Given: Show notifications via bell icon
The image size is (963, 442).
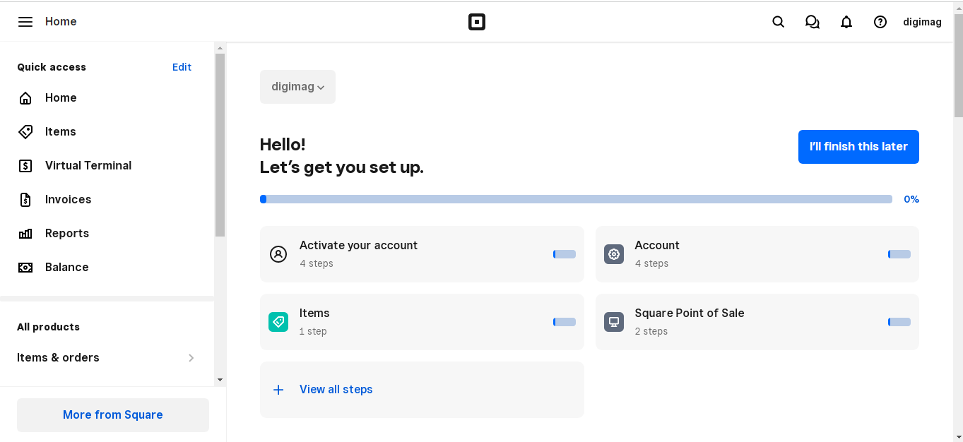Looking at the screenshot, I should point(846,22).
